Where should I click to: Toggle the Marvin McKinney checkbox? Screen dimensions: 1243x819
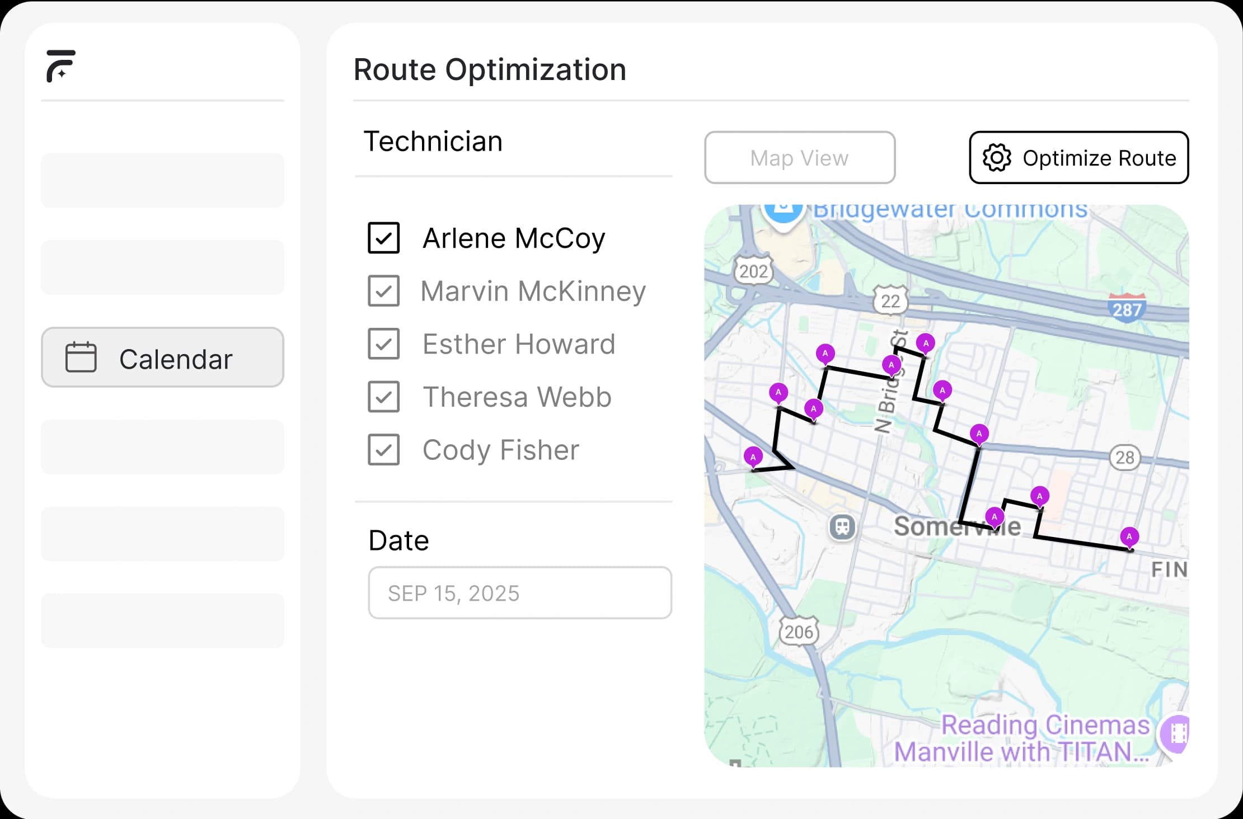[x=384, y=291]
